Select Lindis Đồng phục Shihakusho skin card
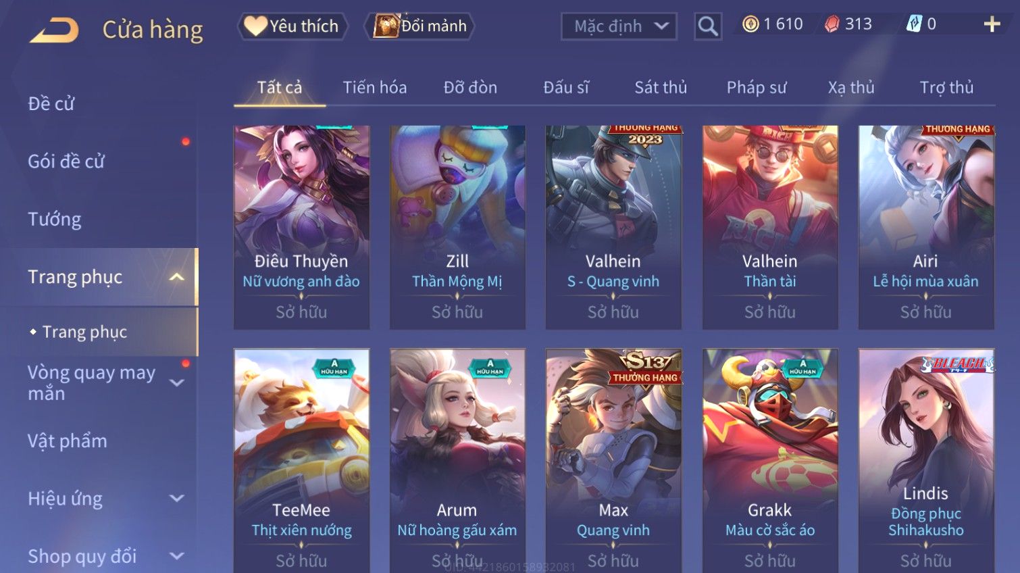The height and width of the screenshot is (573, 1020). click(926, 461)
